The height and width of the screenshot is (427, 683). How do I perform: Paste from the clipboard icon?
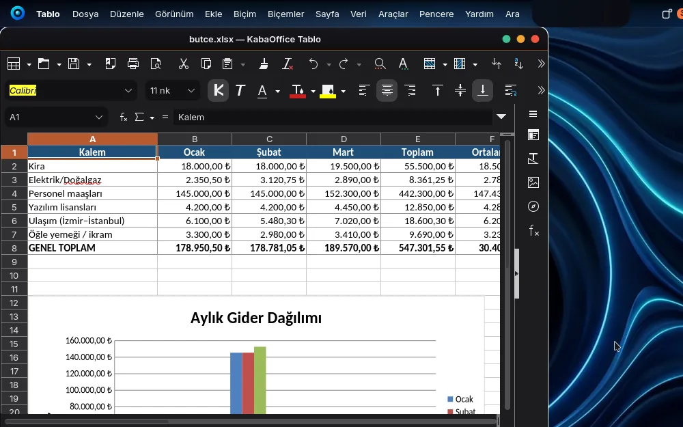[x=227, y=64]
